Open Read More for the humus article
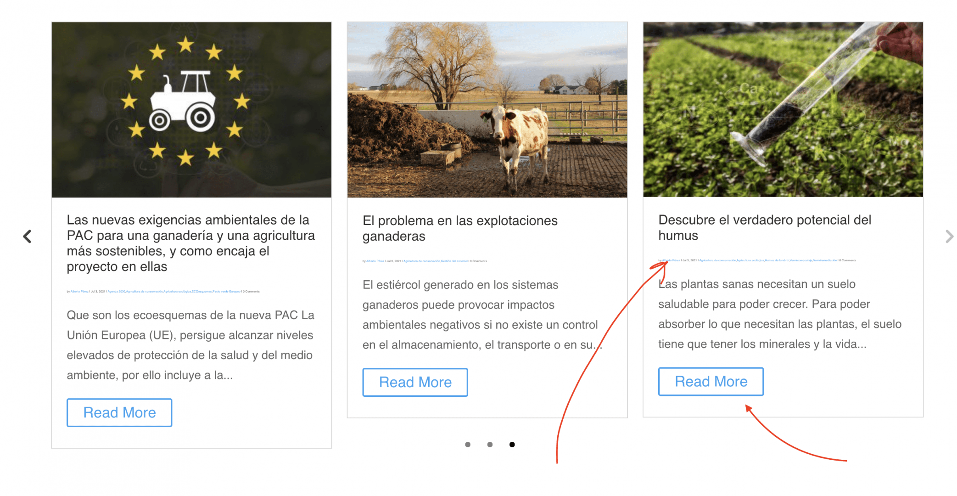 point(711,381)
